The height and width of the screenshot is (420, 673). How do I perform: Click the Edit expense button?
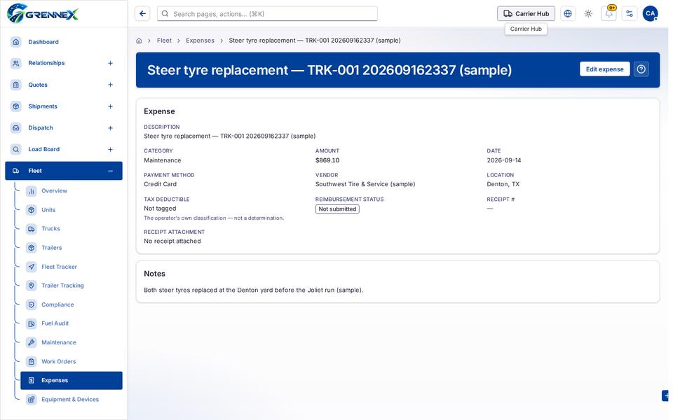pyautogui.click(x=605, y=69)
